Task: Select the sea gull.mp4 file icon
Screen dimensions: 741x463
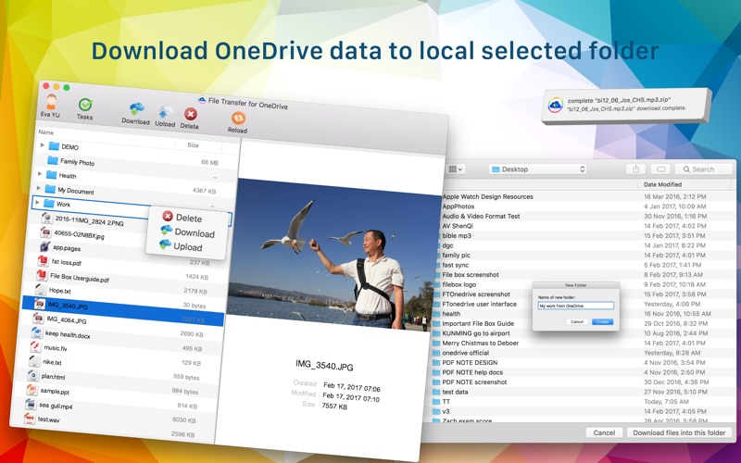Action: pyautogui.click(x=31, y=404)
